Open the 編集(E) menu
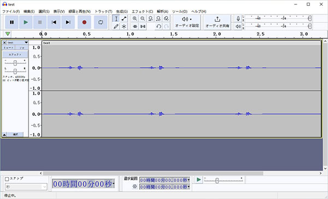The width and height of the screenshot is (328, 199). (29, 11)
